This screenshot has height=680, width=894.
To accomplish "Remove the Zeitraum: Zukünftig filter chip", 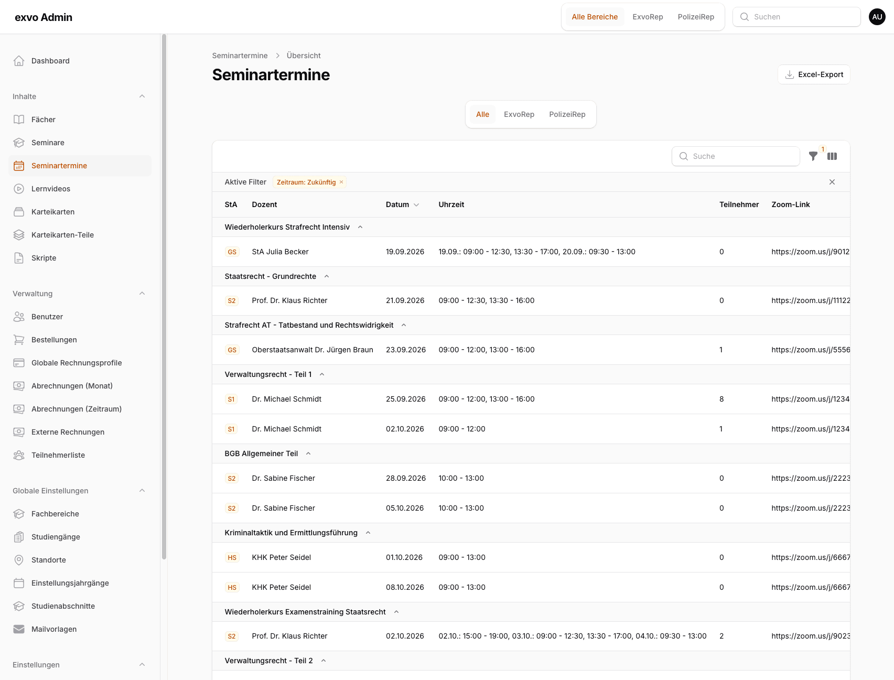I will click(341, 182).
